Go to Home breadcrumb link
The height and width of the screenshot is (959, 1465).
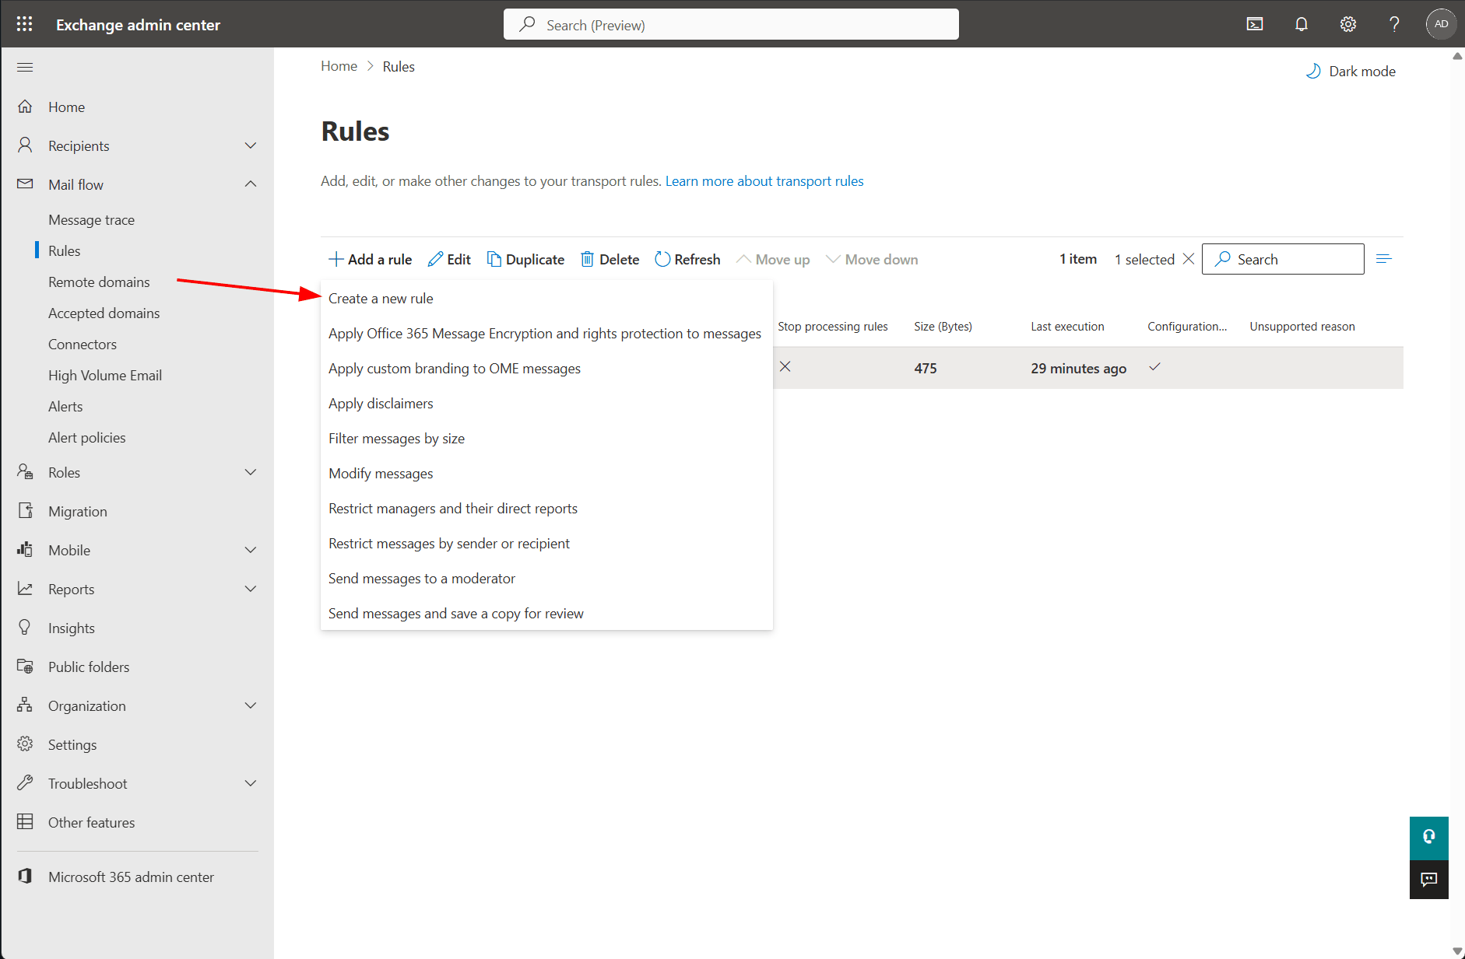coord(339,66)
